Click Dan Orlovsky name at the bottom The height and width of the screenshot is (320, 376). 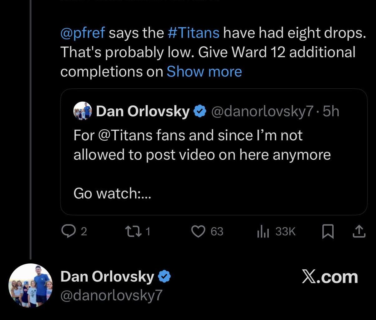tap(107, 277)
